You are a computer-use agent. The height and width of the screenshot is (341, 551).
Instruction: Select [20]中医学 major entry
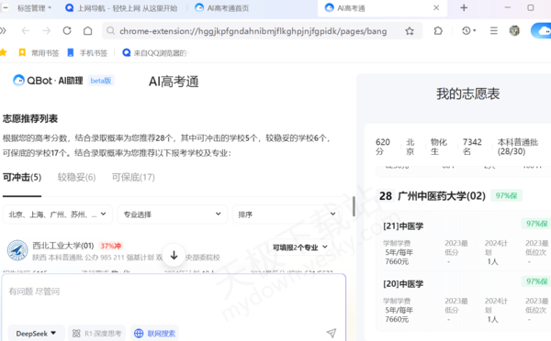tap(403, 284)
